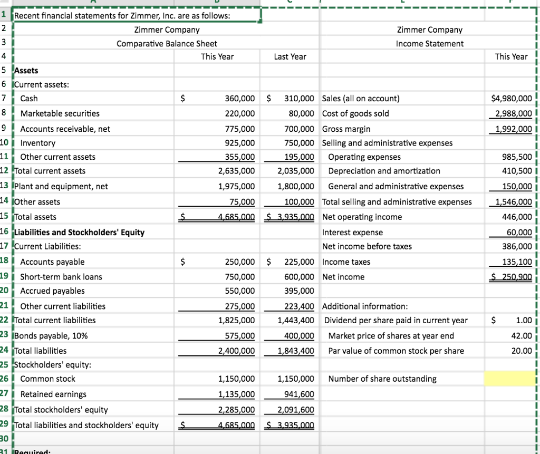Image resolution: width=540 pixels, height=454 pixels.
Task: Select Accrued payables value 550,000
Action: coord(240,291)
